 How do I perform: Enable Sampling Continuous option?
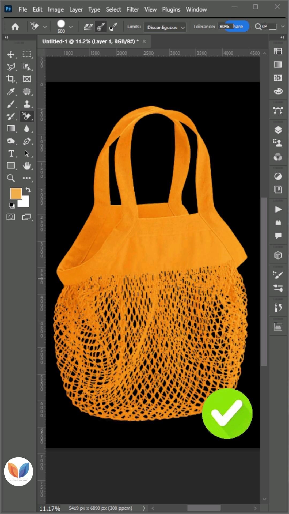click(88, 27)
